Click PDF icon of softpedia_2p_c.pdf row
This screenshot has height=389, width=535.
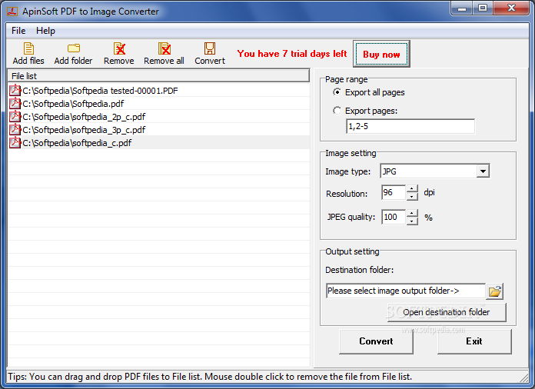click(15, 116)
